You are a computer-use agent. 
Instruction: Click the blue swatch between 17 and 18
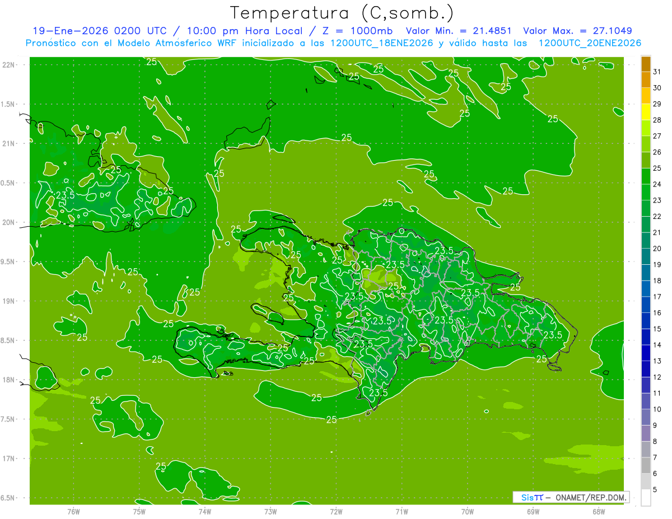tap(646, 289)
